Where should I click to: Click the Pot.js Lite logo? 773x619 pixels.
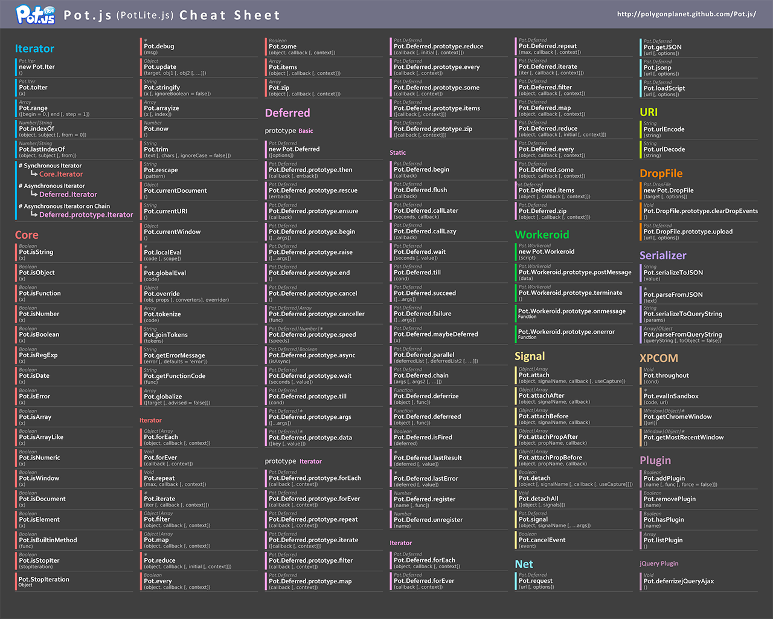(36, 15)
